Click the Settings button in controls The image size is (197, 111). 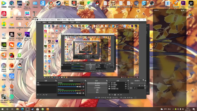point(97,90)
